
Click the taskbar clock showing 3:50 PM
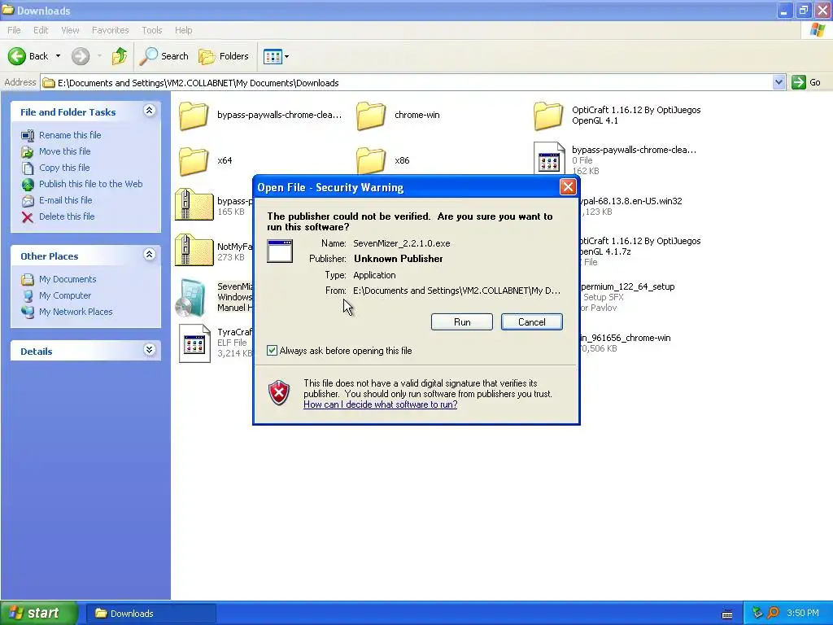point(802,613)
